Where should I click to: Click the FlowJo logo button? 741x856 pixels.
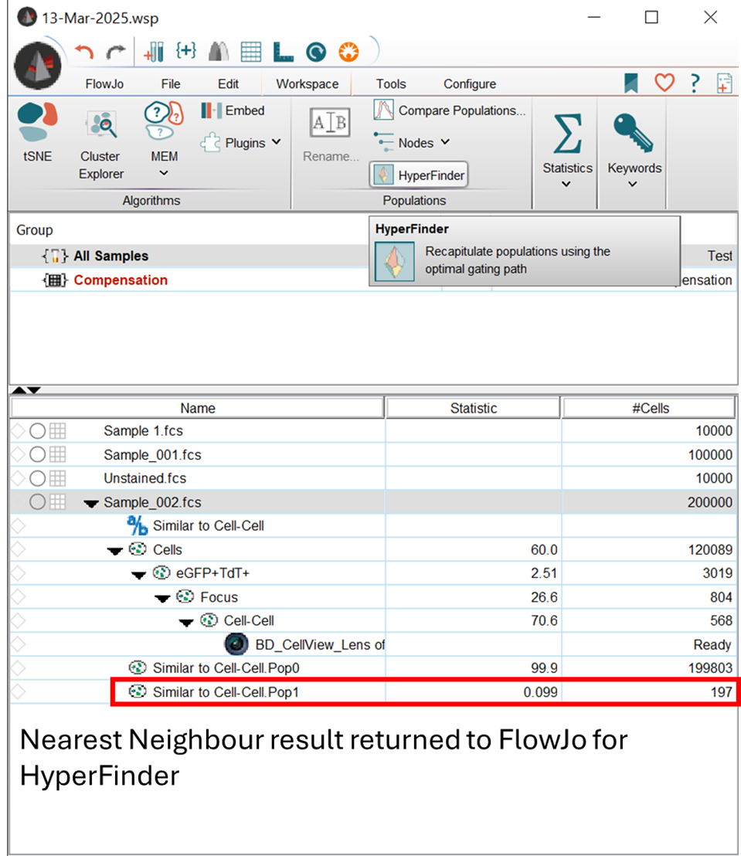point(38,66)
